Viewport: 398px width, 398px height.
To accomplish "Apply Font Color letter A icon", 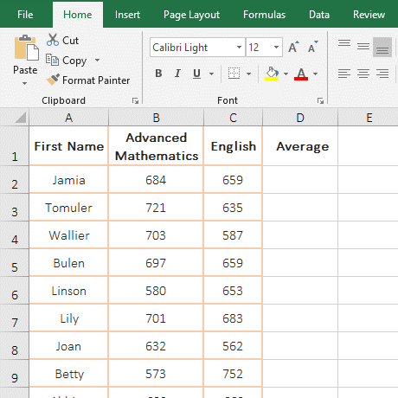I will click(301, 74).
